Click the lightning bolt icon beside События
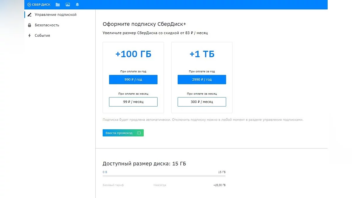The width and height of the screenshot is (352, 198). [x=29, y=35]
